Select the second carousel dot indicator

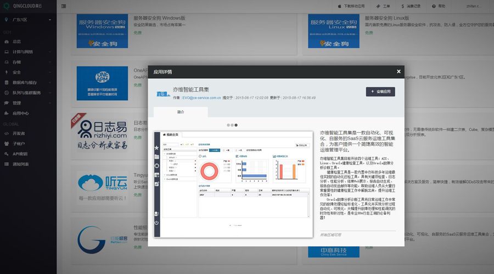tap(232, 125)
